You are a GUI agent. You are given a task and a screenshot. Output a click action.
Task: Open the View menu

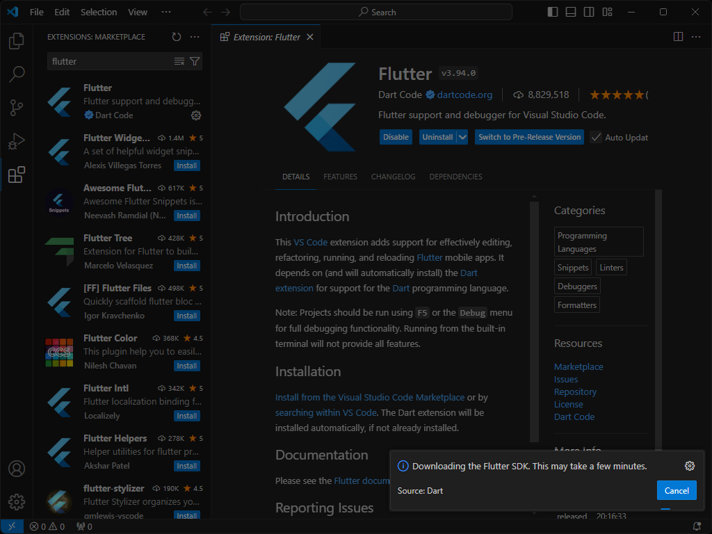pyautogui.click(x=138, y=13)
